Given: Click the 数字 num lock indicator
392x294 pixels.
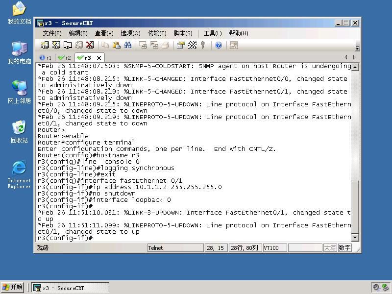Looking at the screenshot, I should (x=344, y=248).
